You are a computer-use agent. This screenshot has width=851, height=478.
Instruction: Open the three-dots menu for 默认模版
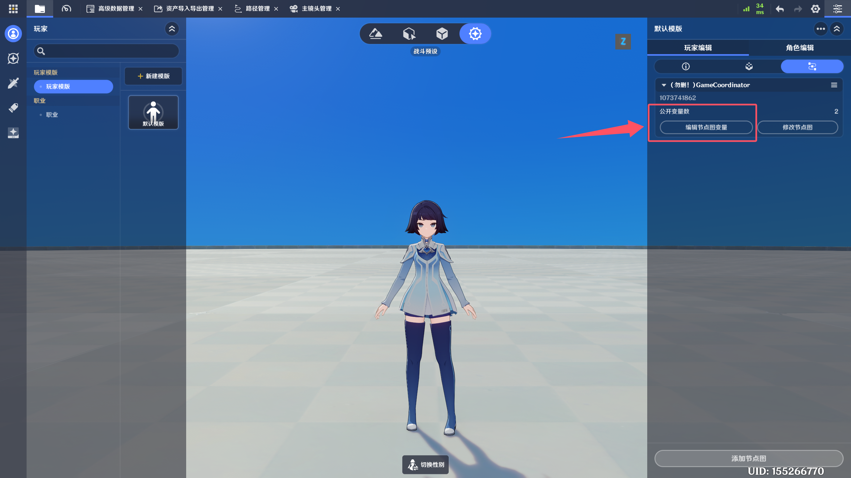coord(820,29)
